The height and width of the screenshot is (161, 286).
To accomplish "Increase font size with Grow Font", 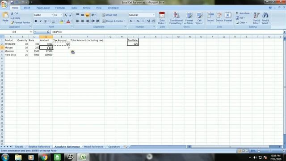I will 66,15.
